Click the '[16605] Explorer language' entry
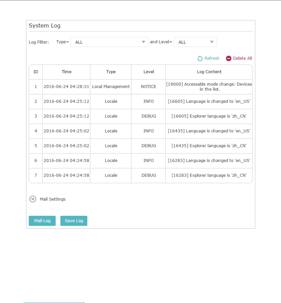Viewport: 281px width, 303px height. [209, 116]
